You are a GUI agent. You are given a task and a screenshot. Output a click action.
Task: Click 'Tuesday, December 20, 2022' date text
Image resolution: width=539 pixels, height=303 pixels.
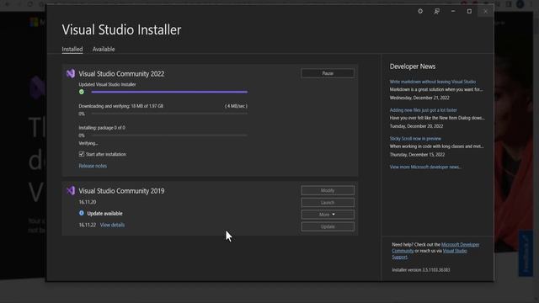point(416,126)
